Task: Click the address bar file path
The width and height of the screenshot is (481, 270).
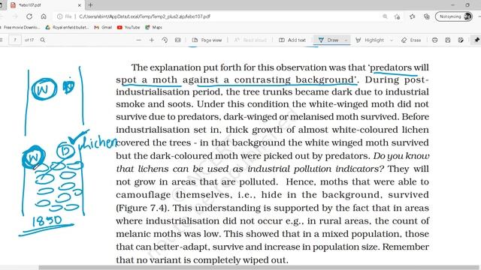Action: click(144, 16)
